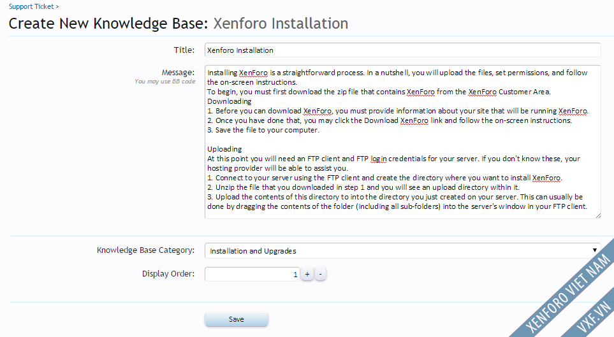The width and height of the screenshot is (614, 337).
Task: Focus the Title input field
Action: [x=402, y=50]
